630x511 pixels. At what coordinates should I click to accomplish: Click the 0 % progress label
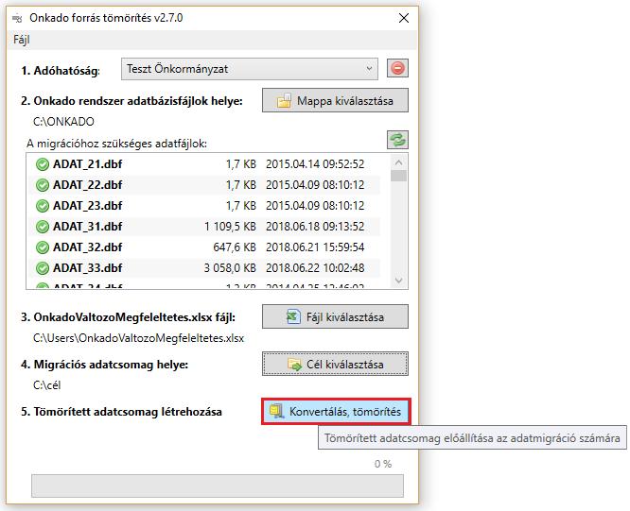383,464
